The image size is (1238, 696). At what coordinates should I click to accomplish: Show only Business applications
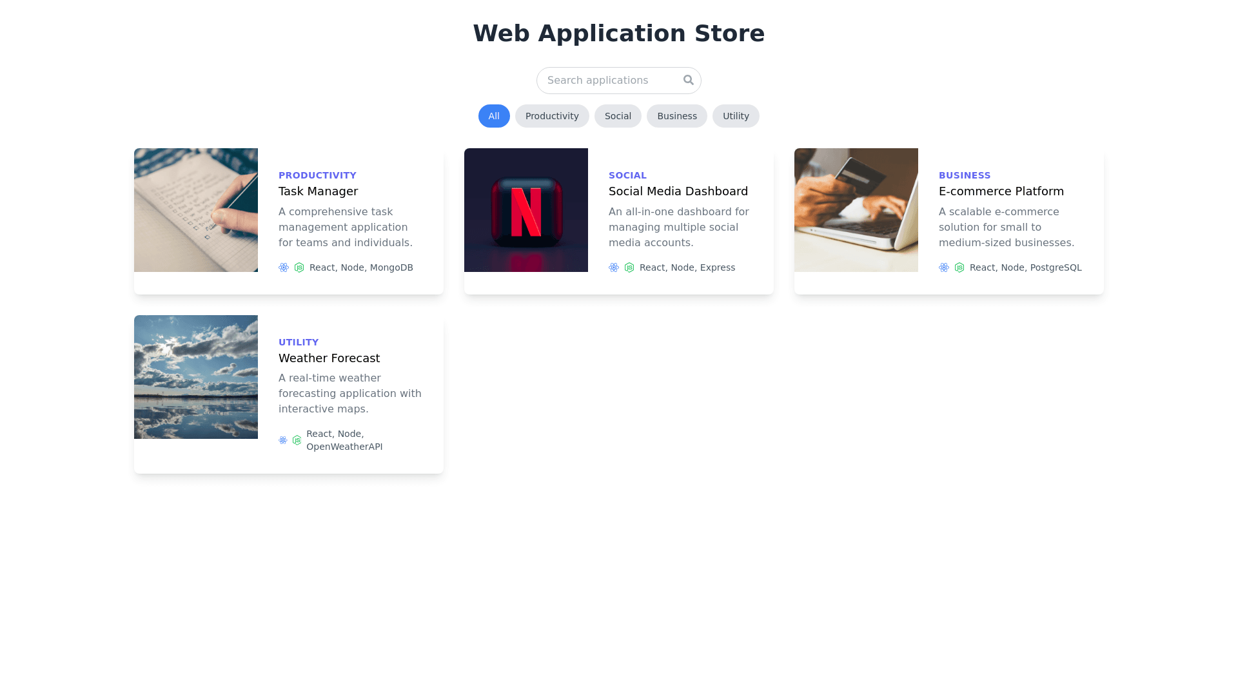[676, 116]
